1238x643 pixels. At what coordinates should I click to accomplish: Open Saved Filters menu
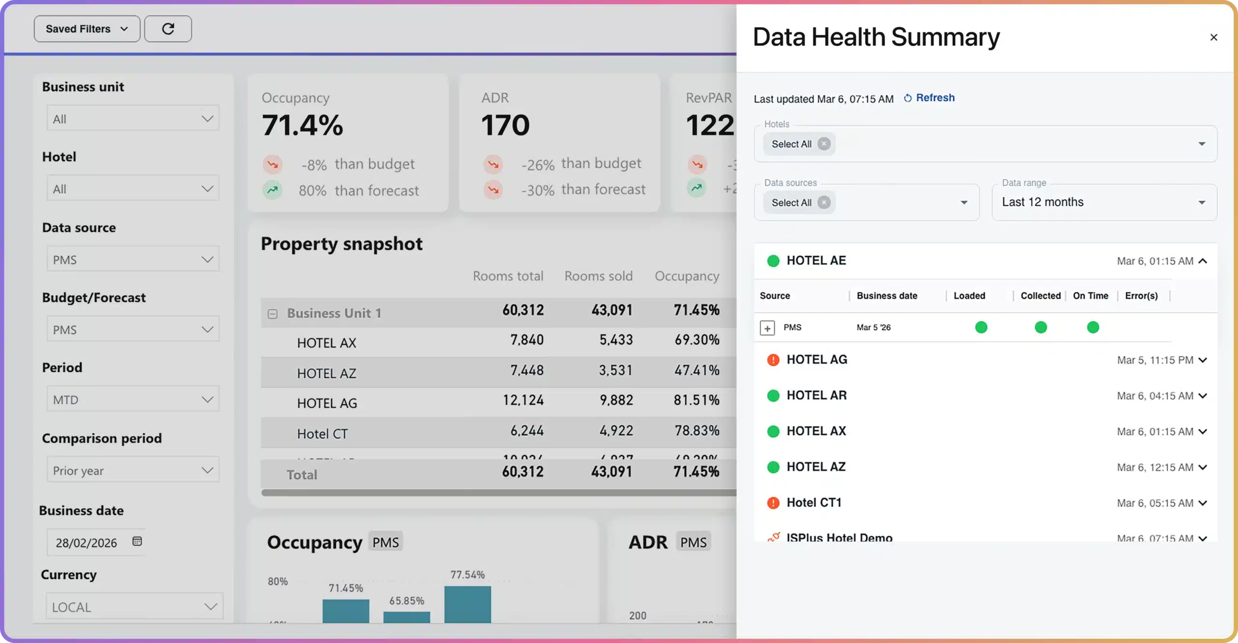point(87,29)
